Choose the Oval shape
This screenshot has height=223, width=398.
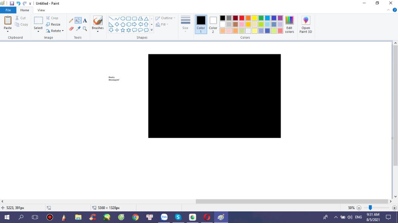122,19
